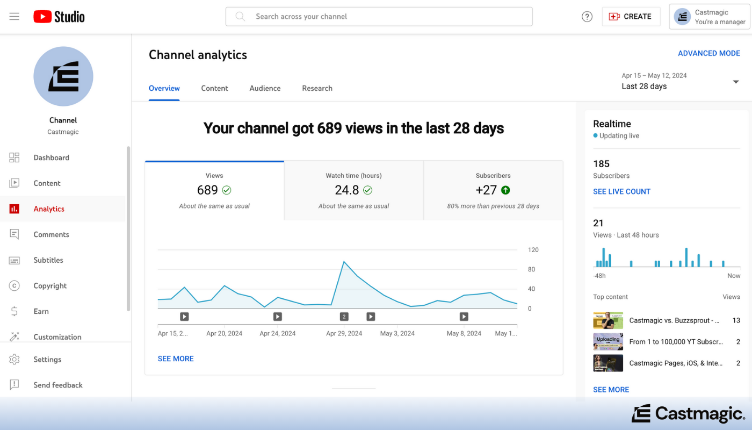The image size is (752, 430).
Task: Open the Subtitles section
Action: pyautogui.click(x=48, y=260)
